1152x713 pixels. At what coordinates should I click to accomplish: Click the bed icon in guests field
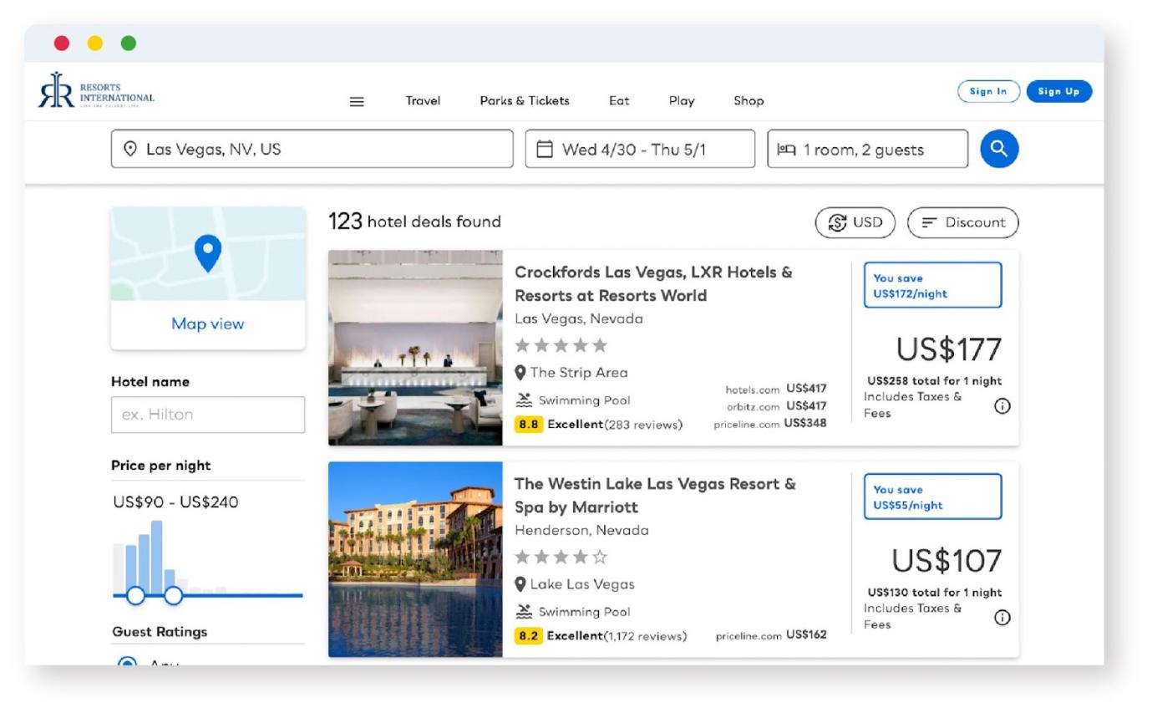786,150
